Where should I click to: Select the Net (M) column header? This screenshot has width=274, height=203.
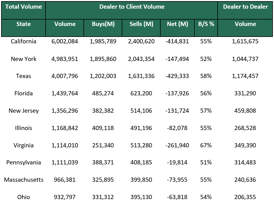[x=177, y=24]
